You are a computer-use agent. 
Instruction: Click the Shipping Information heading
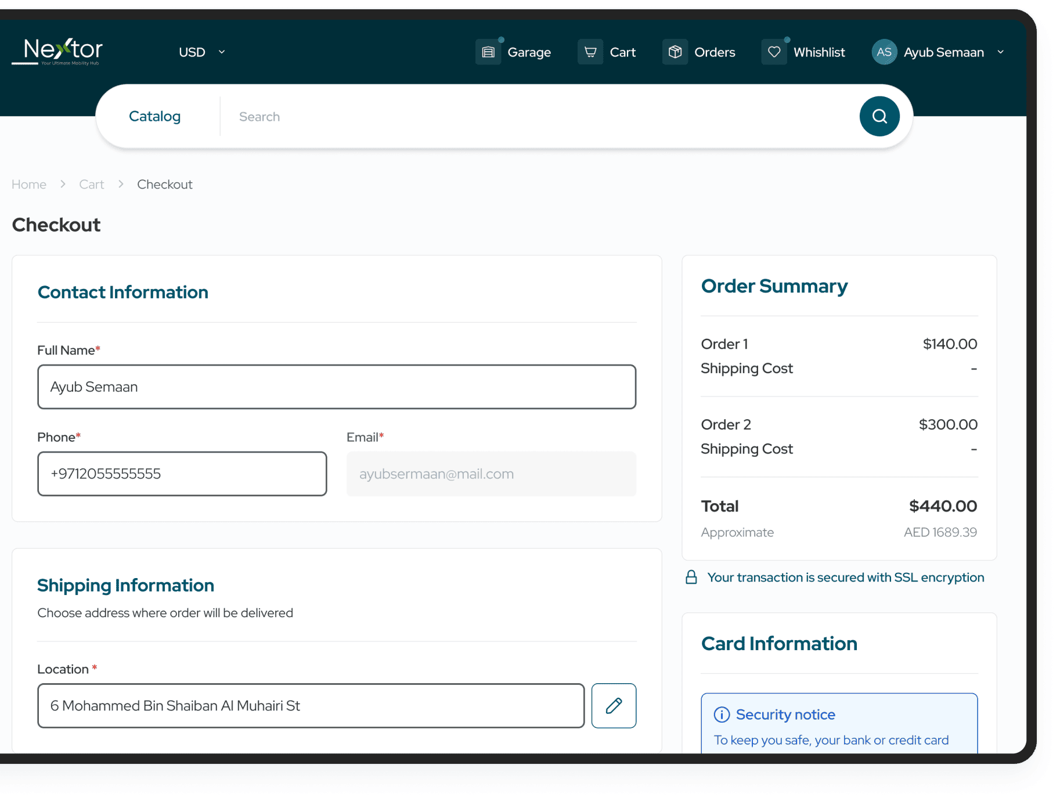[125, 585]
